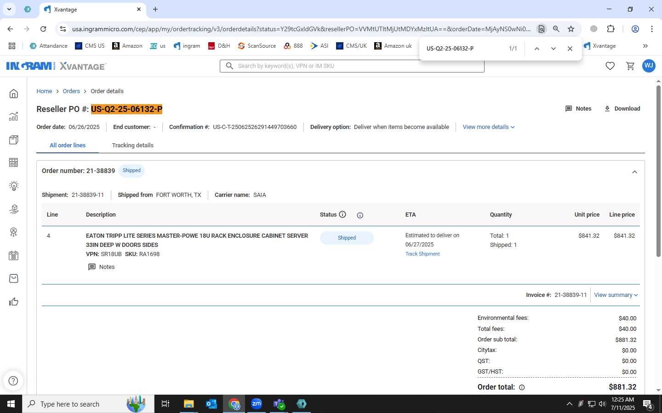Go to previous find-in-page match
662x413 pixels.
tap(536, 49)
